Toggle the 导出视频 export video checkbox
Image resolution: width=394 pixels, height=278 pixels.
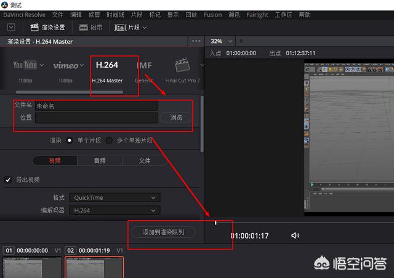tap(8, 180)
